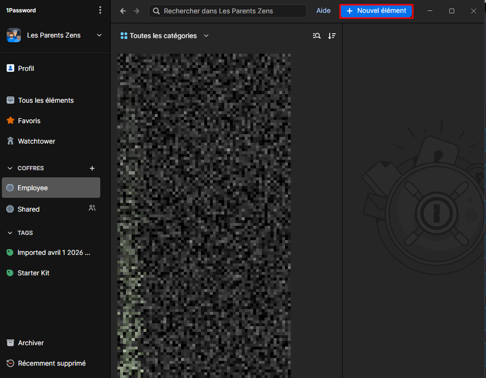Open Récemment supprimé in the sidebar
Screen dimensions: 486x378
51,363
